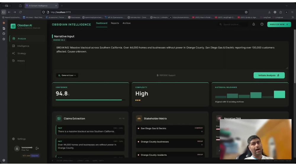Open the Intelligence sidebar item
The height and width of the screenshot is (166, 296).
(x=23, y=46)
